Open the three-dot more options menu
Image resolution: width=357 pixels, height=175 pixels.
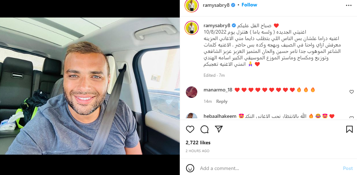[x=349, y=5]
